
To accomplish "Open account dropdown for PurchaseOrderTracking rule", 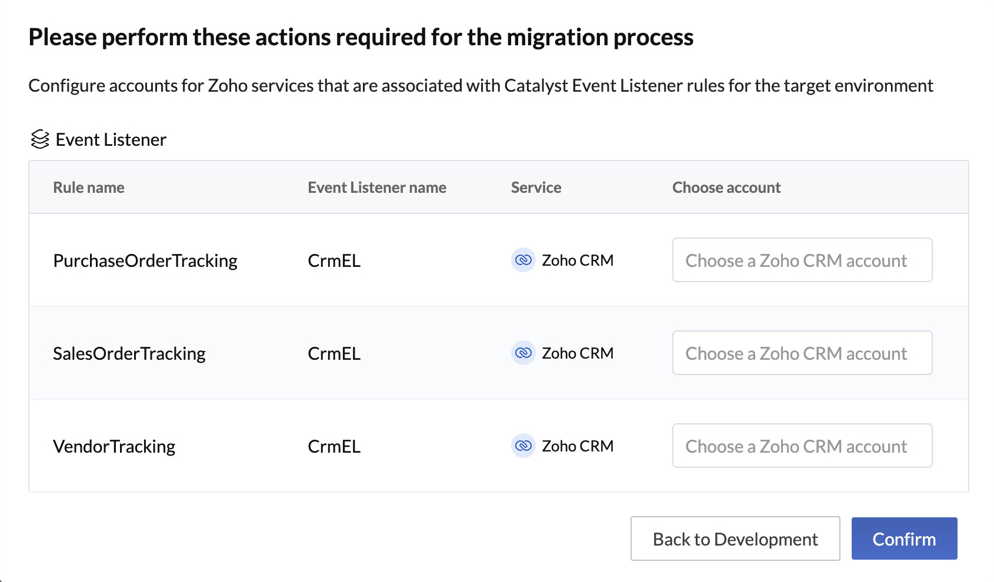I will 802,260.
